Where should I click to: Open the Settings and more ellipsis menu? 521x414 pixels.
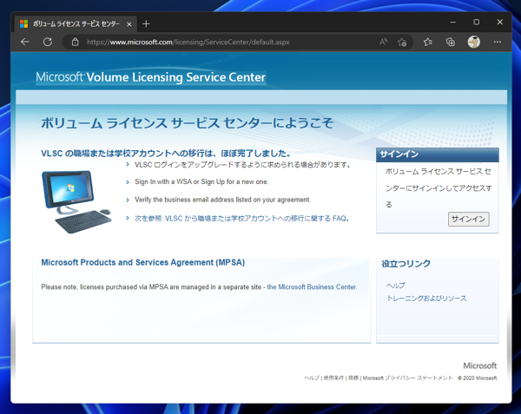[497, 43]
